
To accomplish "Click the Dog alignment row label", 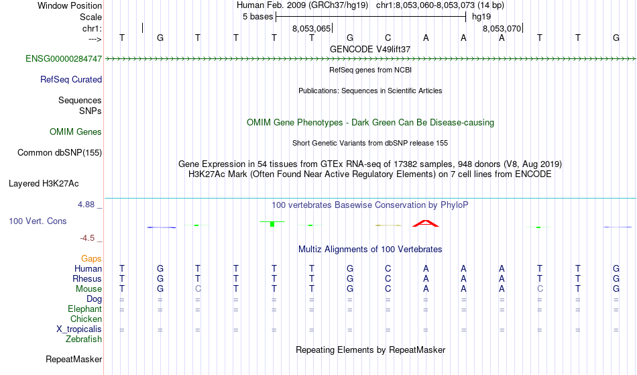I will [95, 299].
